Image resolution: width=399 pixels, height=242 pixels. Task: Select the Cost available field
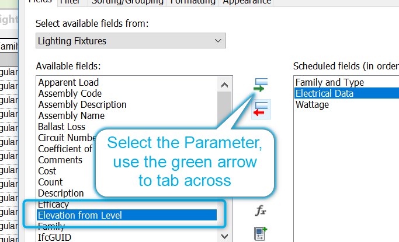coord(47,171)
